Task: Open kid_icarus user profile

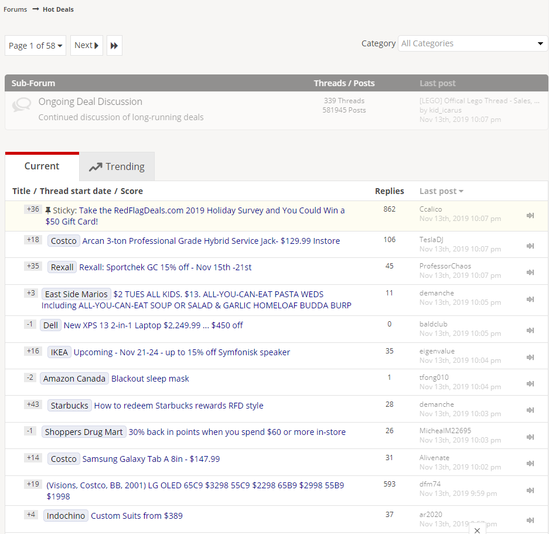Action: [x=445, y=110]
